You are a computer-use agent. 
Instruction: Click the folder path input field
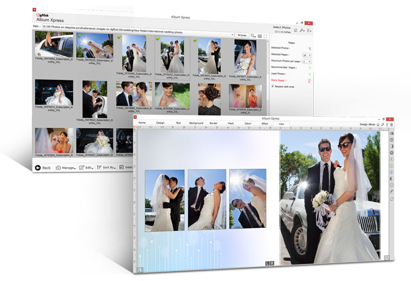[x=136, y=30]
